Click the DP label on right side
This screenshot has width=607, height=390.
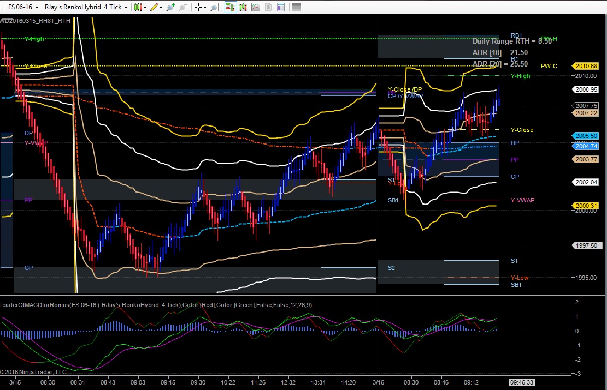point(515,143)
